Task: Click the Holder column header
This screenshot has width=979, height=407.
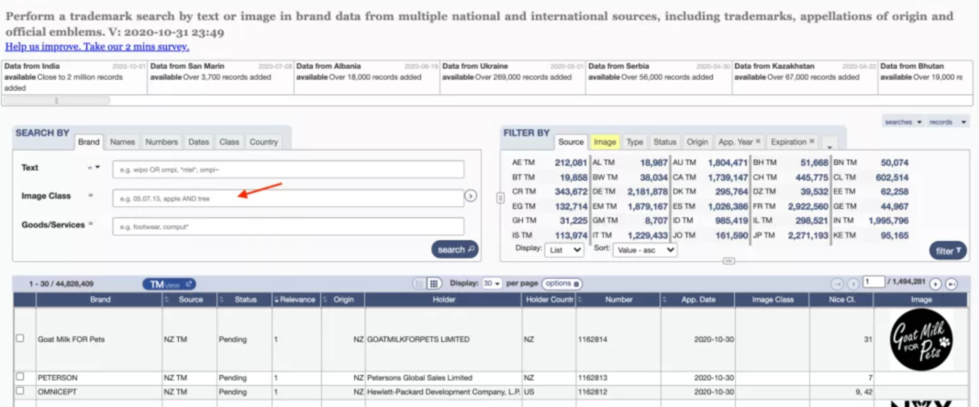Action: pos(443,301)
